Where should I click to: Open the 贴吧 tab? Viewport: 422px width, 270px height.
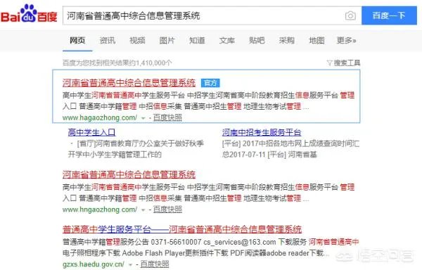point(257,40)
